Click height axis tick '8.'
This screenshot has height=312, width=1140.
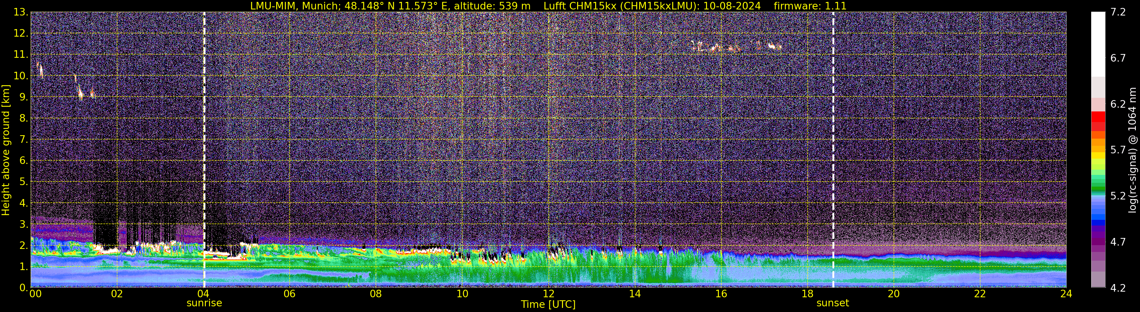click(24, 118)
